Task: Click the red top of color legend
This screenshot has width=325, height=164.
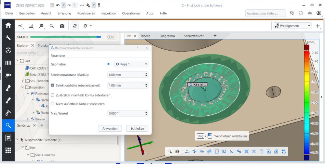Action: coord(306,47)
